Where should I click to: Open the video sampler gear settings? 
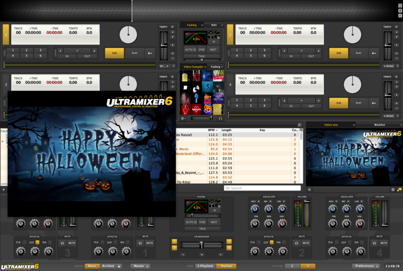coord(183,118)
